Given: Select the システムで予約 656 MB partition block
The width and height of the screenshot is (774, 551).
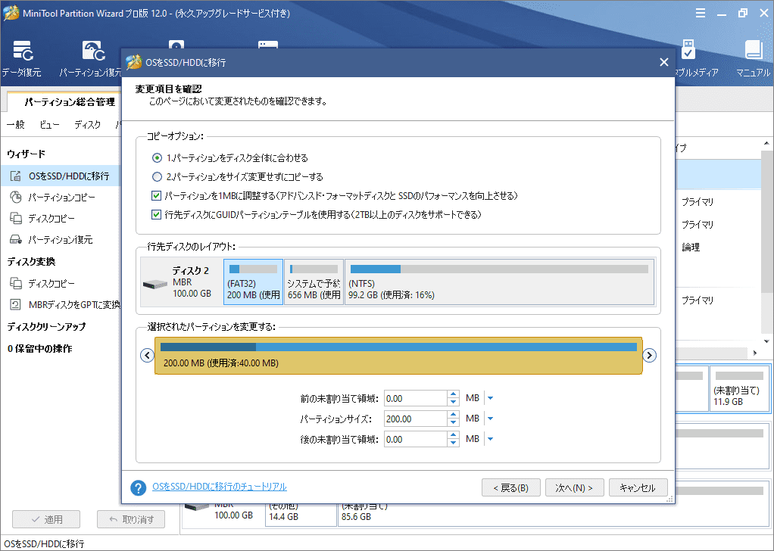Looking at the screenshot, I should click(x=314, y=282).
